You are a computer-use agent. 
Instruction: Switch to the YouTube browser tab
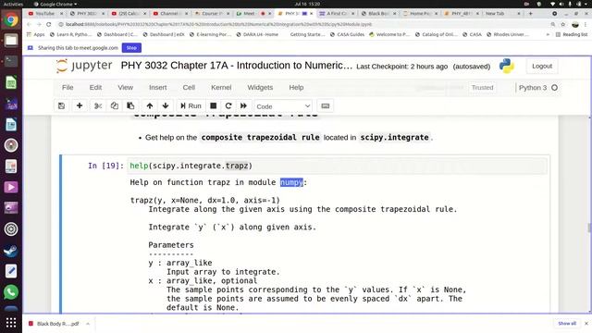click(x=45, y=13)
